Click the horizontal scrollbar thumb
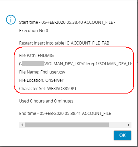 67,125
